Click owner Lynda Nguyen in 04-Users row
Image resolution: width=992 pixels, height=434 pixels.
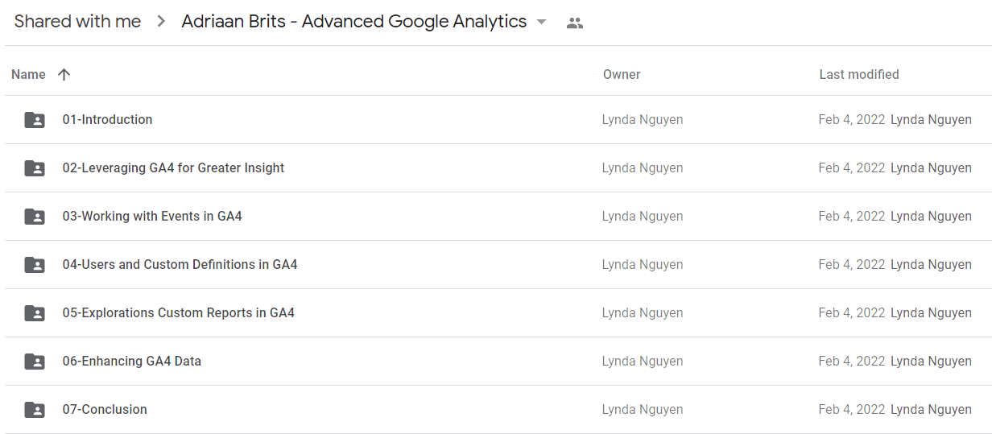pos(643,264)
